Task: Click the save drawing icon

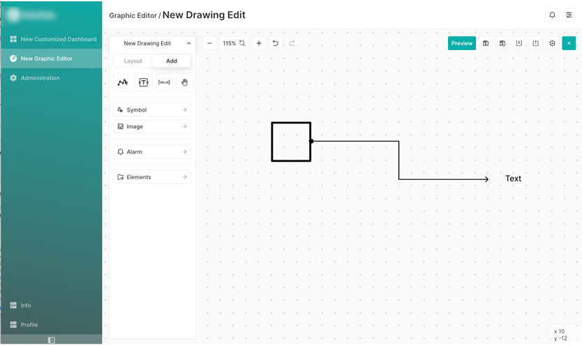Action: coord(486,43)
